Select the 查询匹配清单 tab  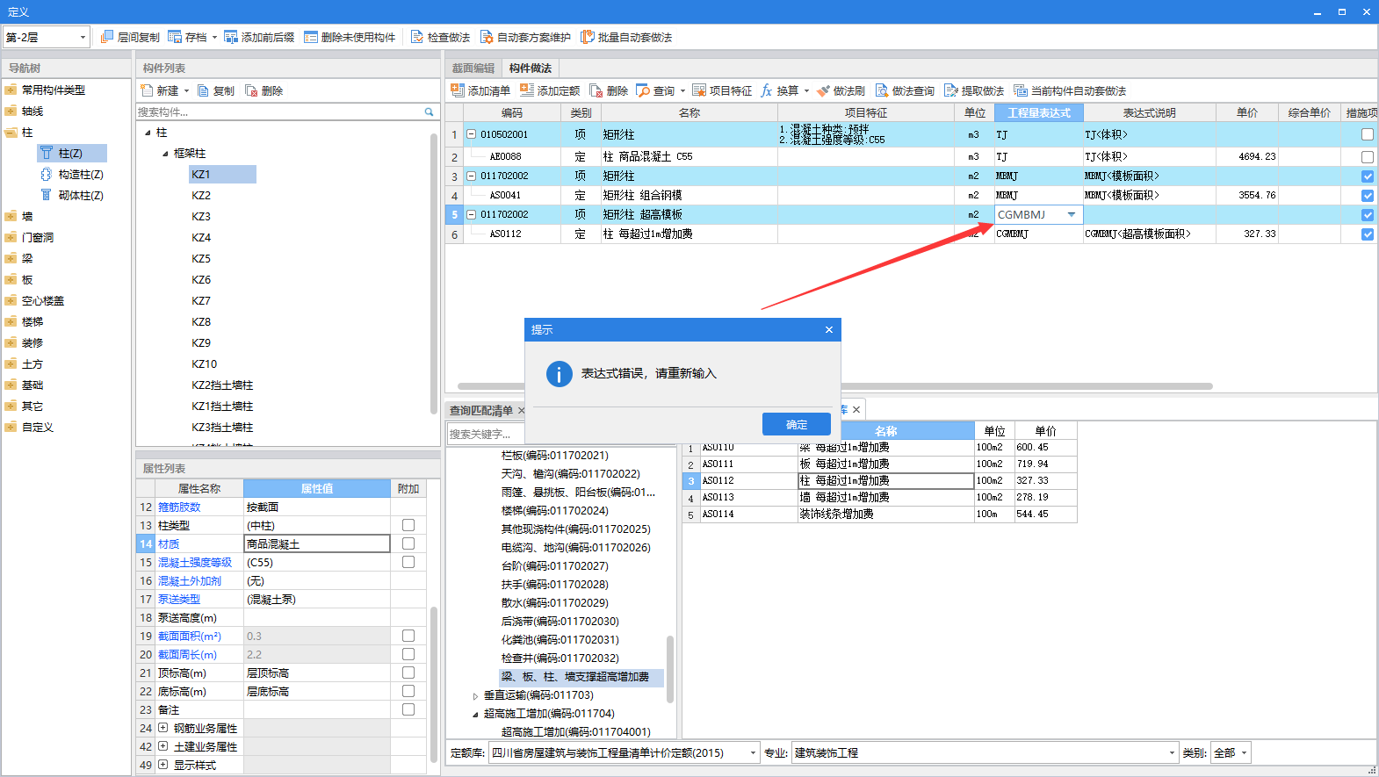click(481, 411)
